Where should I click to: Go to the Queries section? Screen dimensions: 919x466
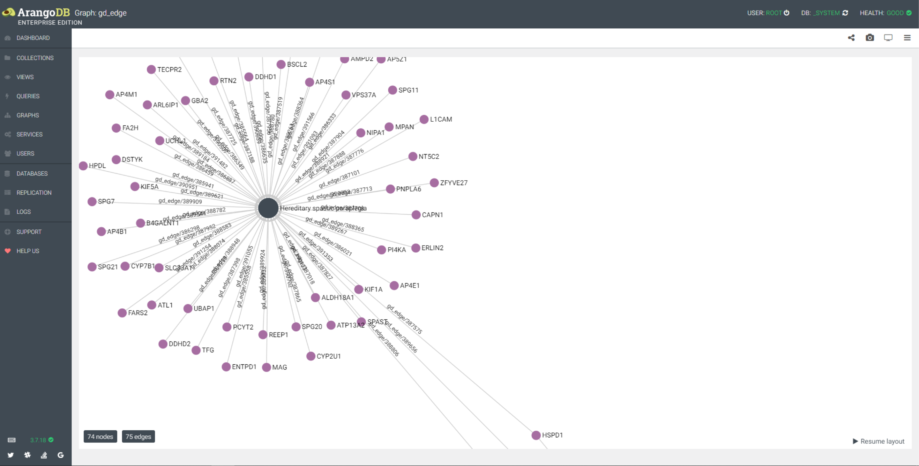pyautogui.click(x=28, y=96)
